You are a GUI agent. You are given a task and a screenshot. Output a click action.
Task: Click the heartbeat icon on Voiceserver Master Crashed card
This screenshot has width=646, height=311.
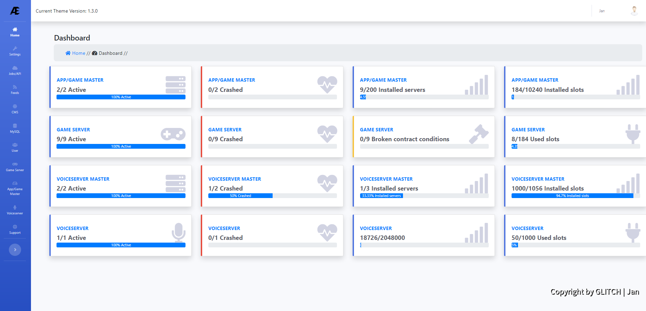(327, 183)
